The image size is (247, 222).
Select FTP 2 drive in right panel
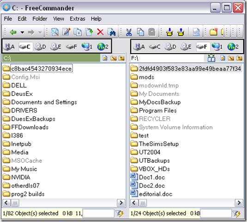(x=233, y=47)
